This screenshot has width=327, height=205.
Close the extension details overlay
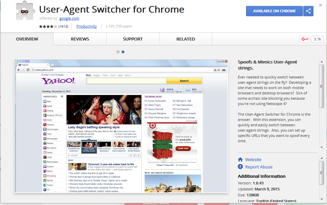coord(321,5)
